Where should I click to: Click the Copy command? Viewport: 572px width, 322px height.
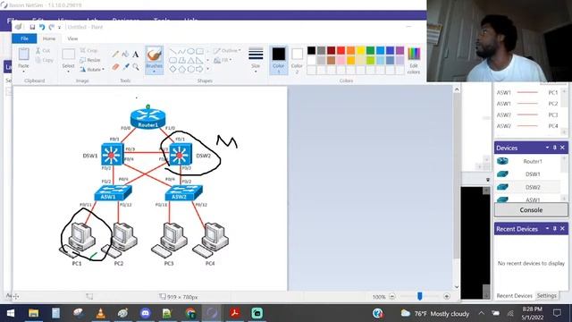44,60
